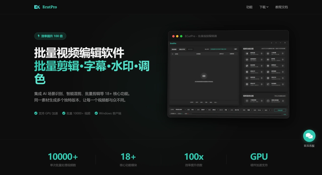
Task: Click the 画面调整 icon in app preview
Action: [247, 66]
